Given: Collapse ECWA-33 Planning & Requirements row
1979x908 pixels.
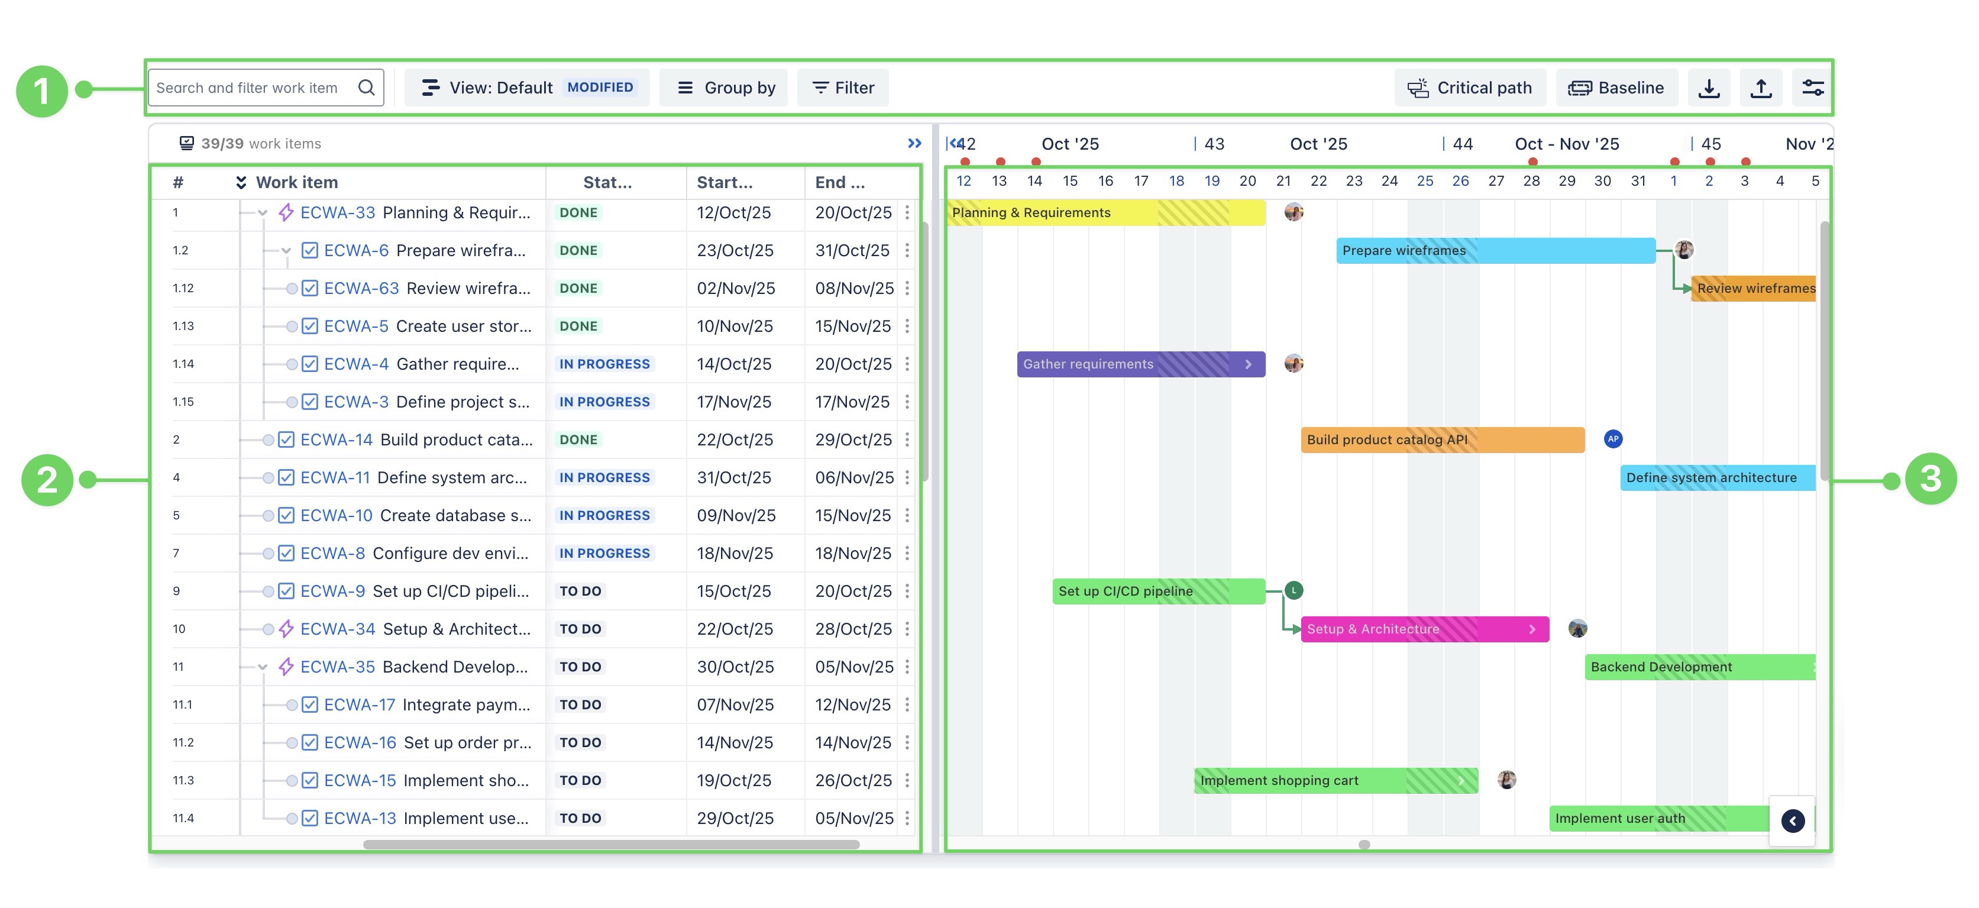Looking at the screenshot, I should tap(262, 214).
